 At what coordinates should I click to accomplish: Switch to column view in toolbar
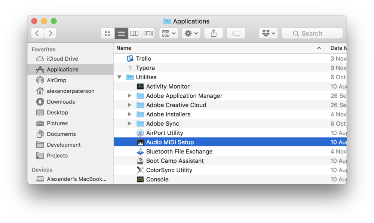click(x=134, y=33)
